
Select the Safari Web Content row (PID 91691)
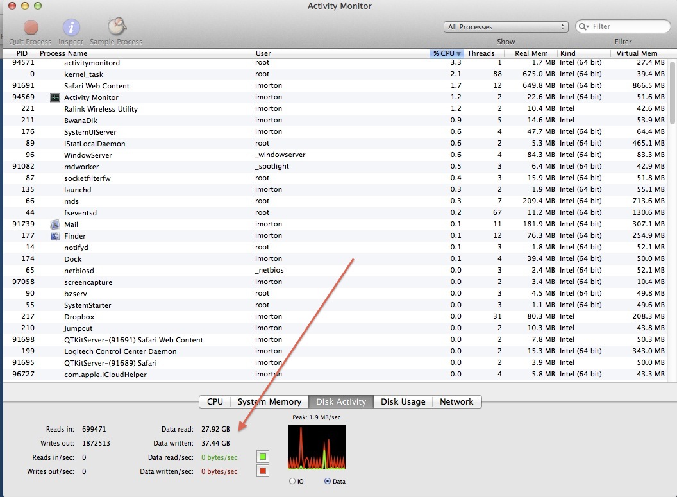point(335,86)
